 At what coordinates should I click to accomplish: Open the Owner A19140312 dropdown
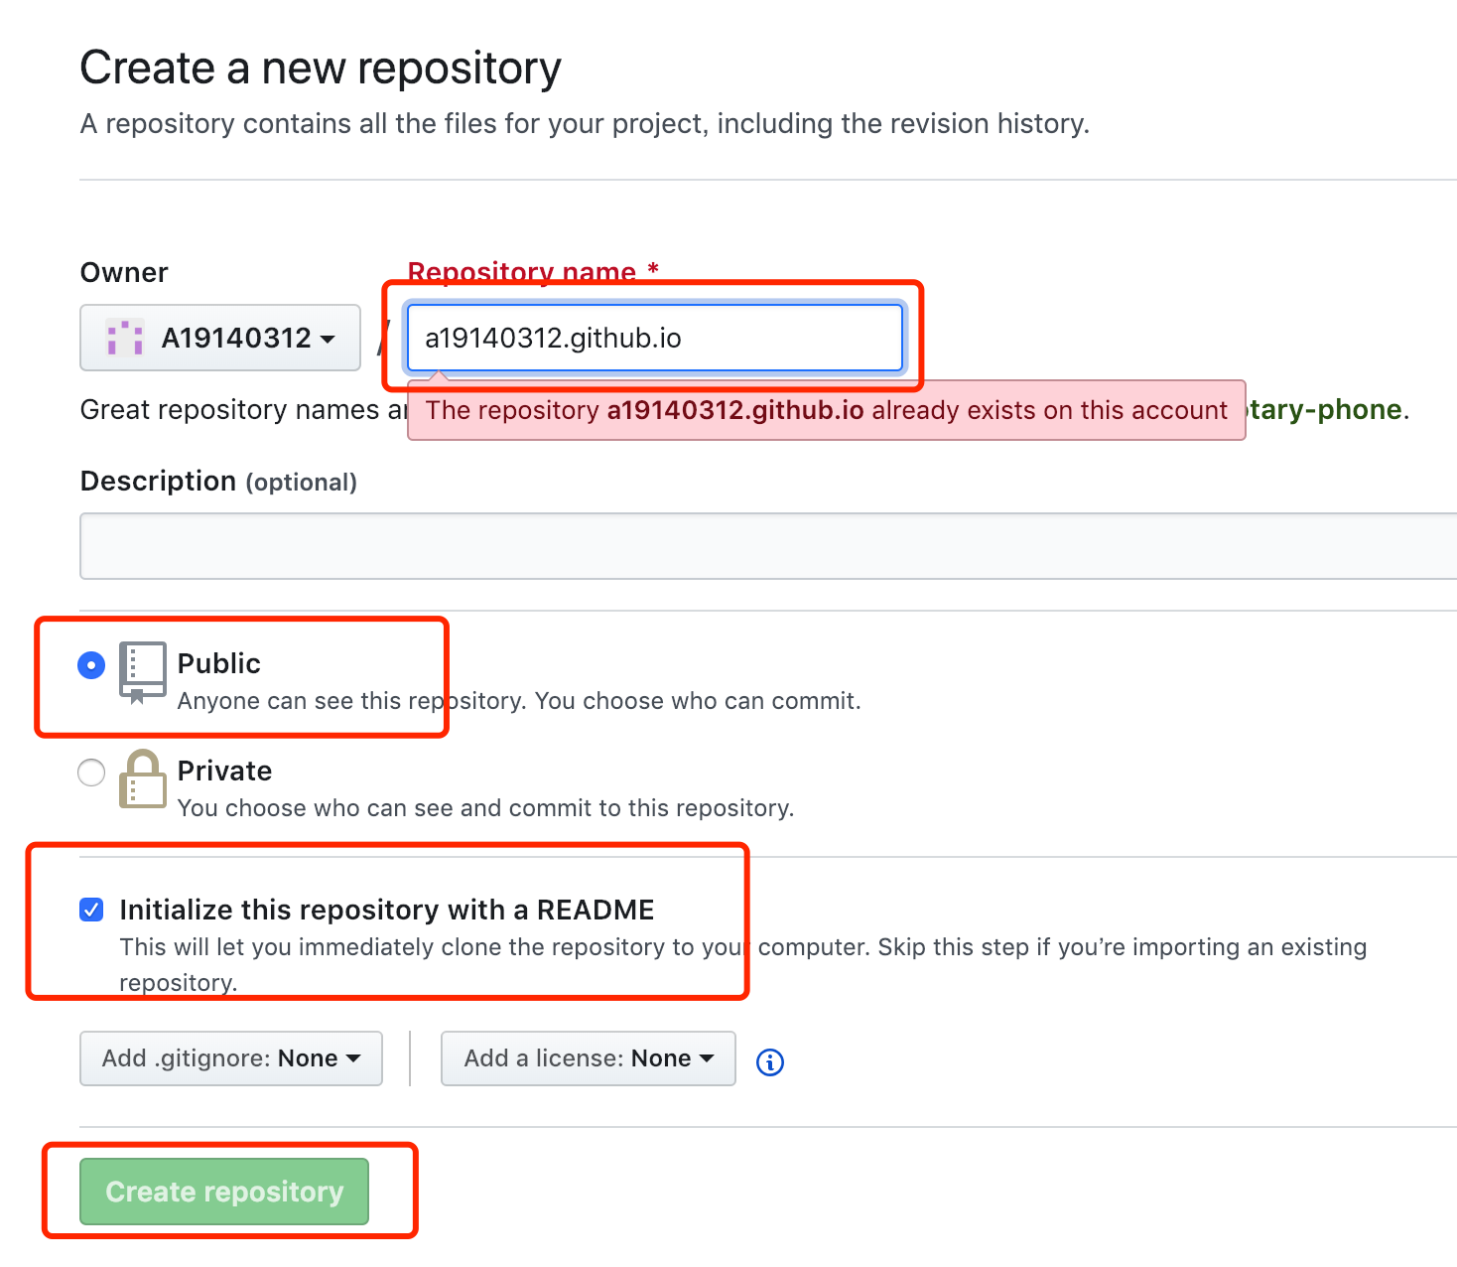(220, 338)
